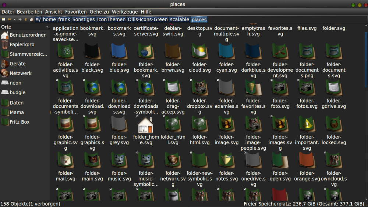The image size is (368, 207).
Task: Open the back history dropdown arrow
Action: click(x=15, y=19)
